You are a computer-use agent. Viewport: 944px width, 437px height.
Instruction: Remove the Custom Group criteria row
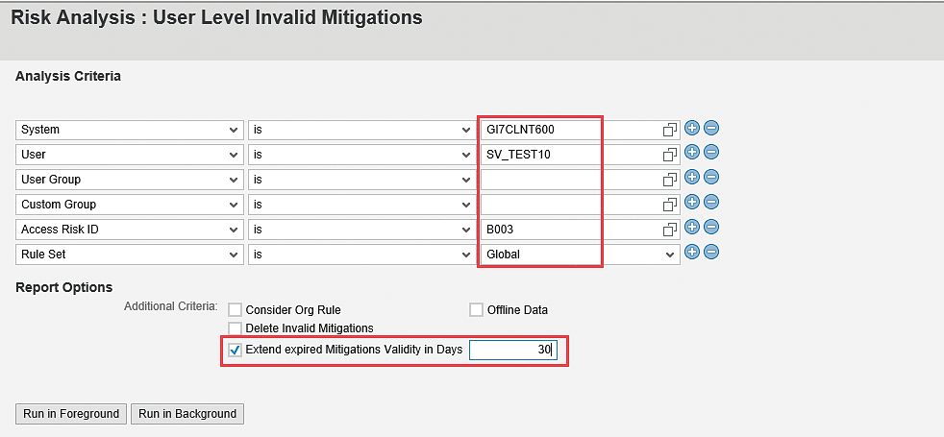[711, 204]
